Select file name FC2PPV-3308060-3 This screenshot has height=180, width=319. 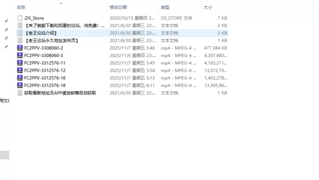[43, 55]
